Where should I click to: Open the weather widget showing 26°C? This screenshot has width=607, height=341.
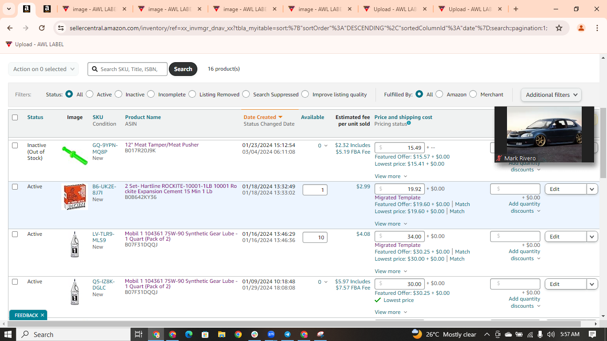[444, 334]
